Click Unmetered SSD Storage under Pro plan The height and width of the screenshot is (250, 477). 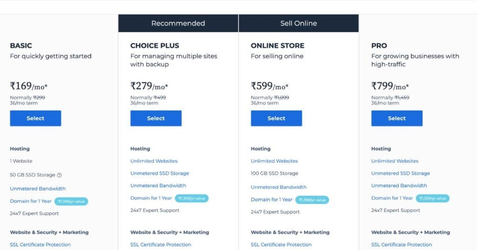tap(401, 173)
